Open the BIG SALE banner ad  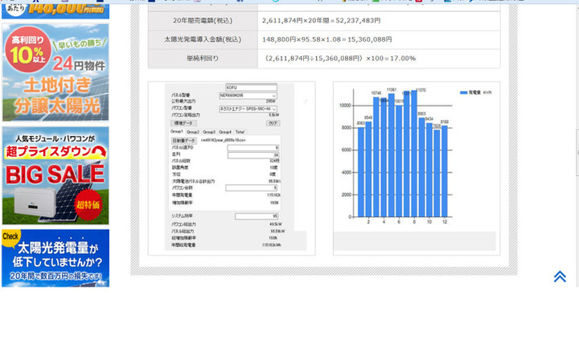[x=55, y=175]
